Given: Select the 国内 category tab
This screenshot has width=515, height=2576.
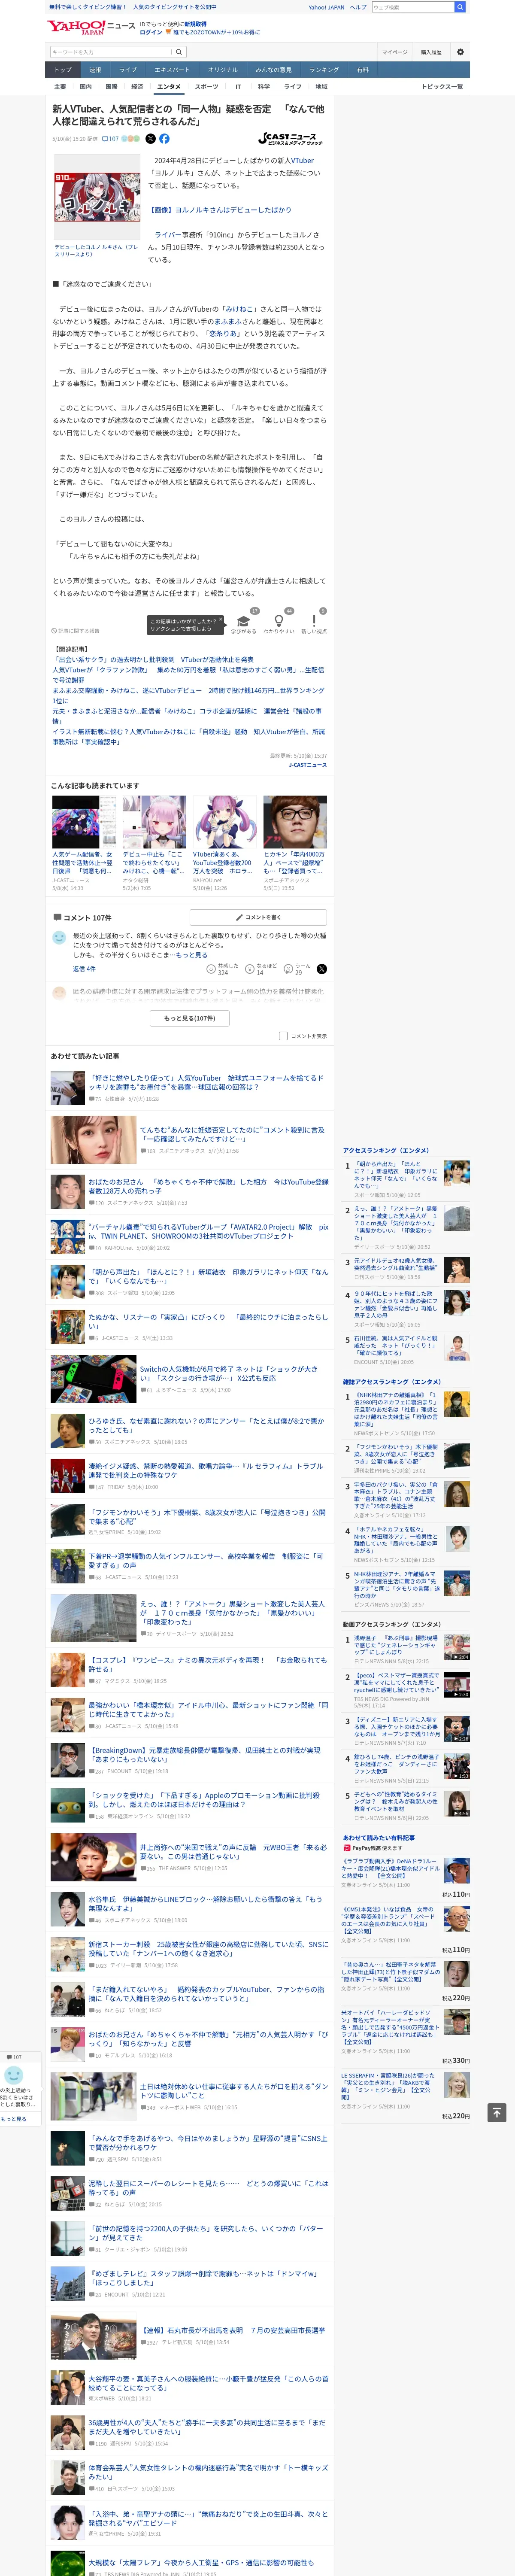Looking at the screenshot, I should pos(85,87).
